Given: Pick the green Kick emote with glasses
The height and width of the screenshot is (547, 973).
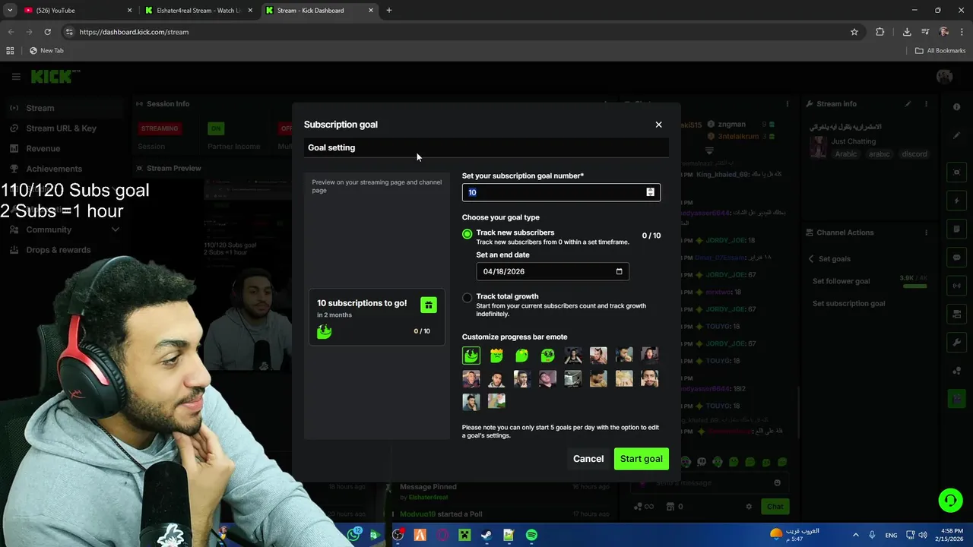Looking at the screenshot, I should click(547, 355).
